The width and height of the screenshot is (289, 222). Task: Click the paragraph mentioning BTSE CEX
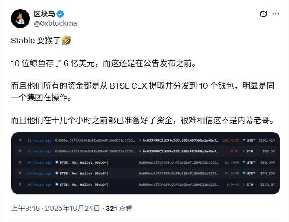point(143,92)
